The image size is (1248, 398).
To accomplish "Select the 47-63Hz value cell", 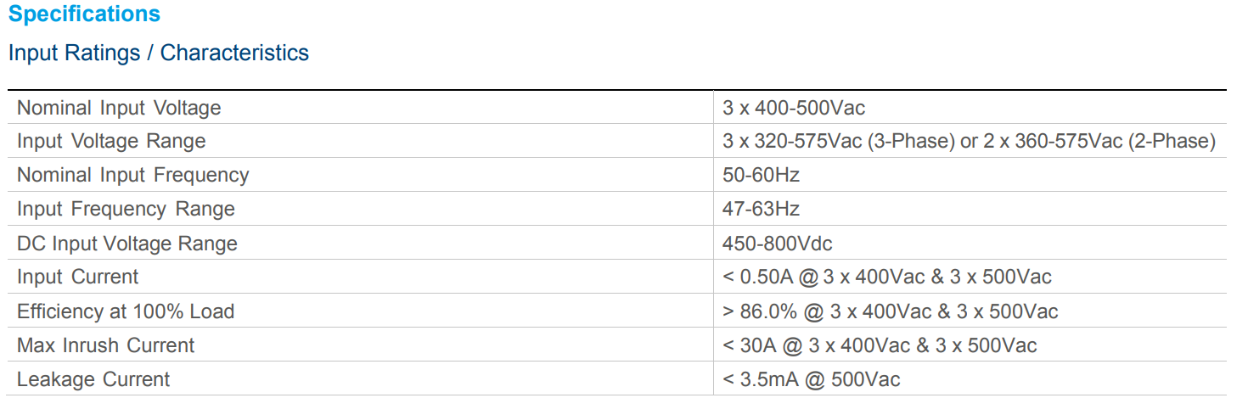I will [762, 209].
